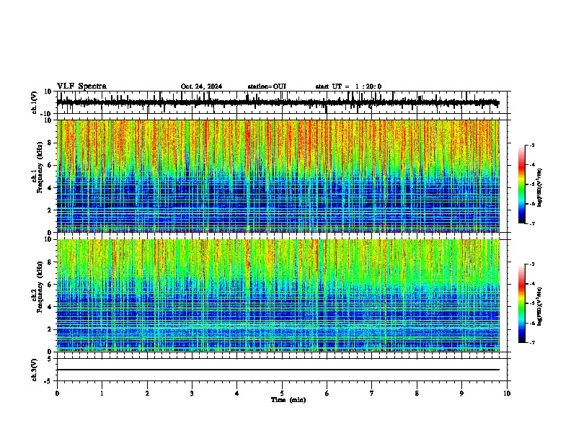Click time axis tick label "1"
The height and width of the screenshot is (441, 571).
[x=102, y=393]
